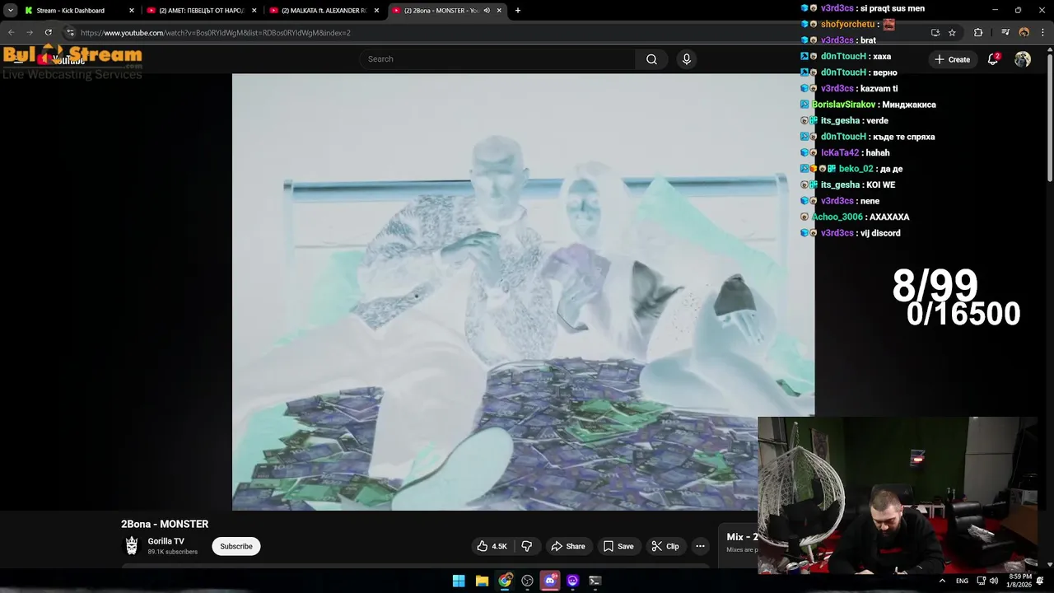Open network settings in the tray
The image size is (1054, 593).
pos(981,581)
